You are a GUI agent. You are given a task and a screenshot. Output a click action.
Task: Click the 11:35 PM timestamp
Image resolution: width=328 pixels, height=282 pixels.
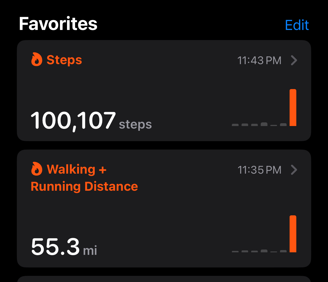click(x=259, y=170)
